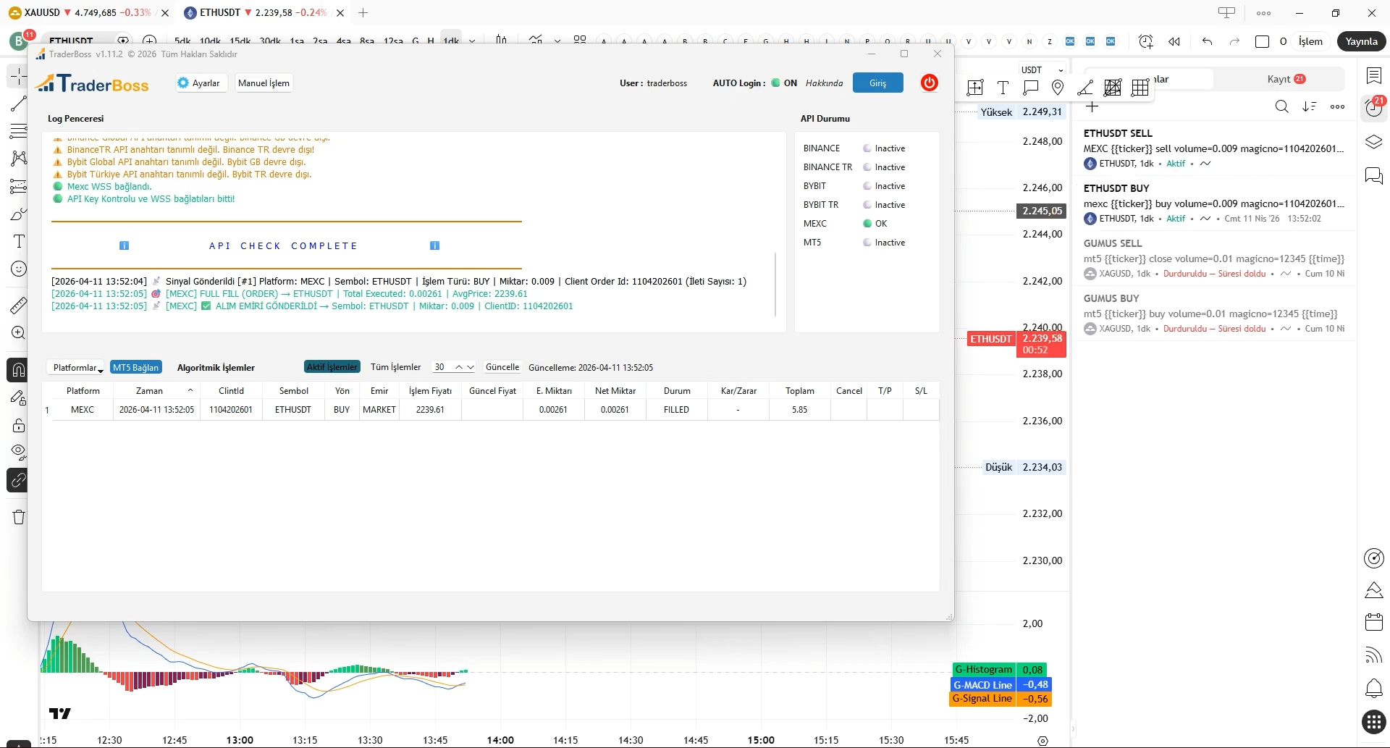1390x748 pixels.
Task: Create a new alert with plus icon
Action: pos(1092,106)
